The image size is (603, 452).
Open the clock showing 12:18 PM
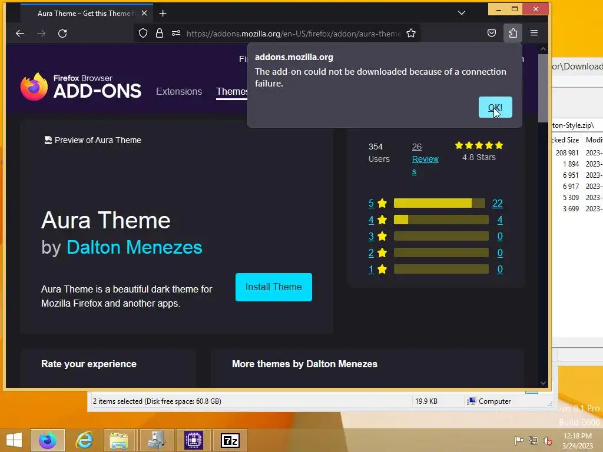point(578,440)
